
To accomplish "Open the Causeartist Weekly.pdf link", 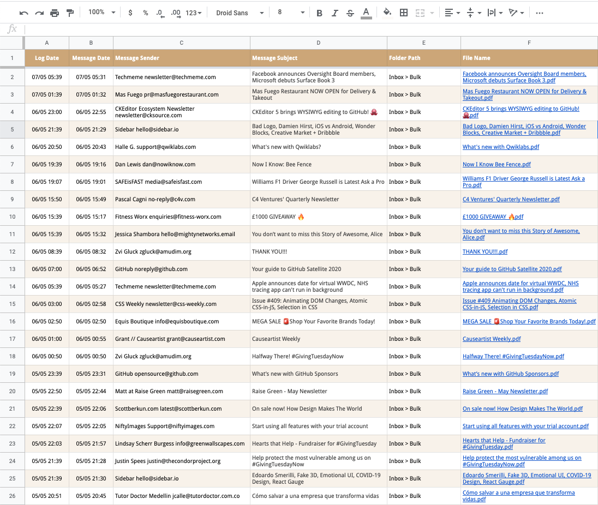I will pyautogui.click(x=492, y=339).
